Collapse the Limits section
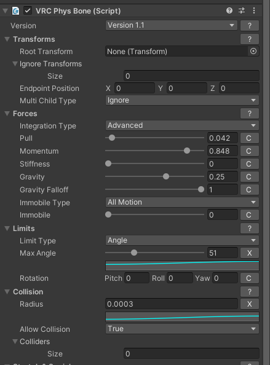 coord(7,229)
